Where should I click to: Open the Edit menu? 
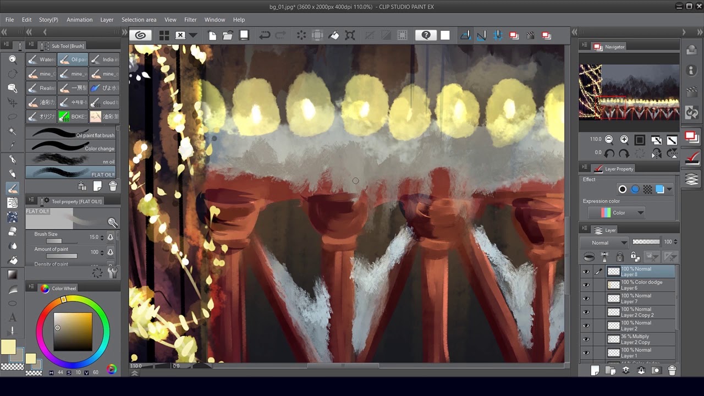click(x=26, y=20)
